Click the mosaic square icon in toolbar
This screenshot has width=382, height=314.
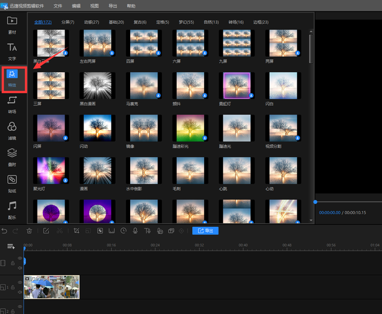pyautogui.click(x=100, y=230)
